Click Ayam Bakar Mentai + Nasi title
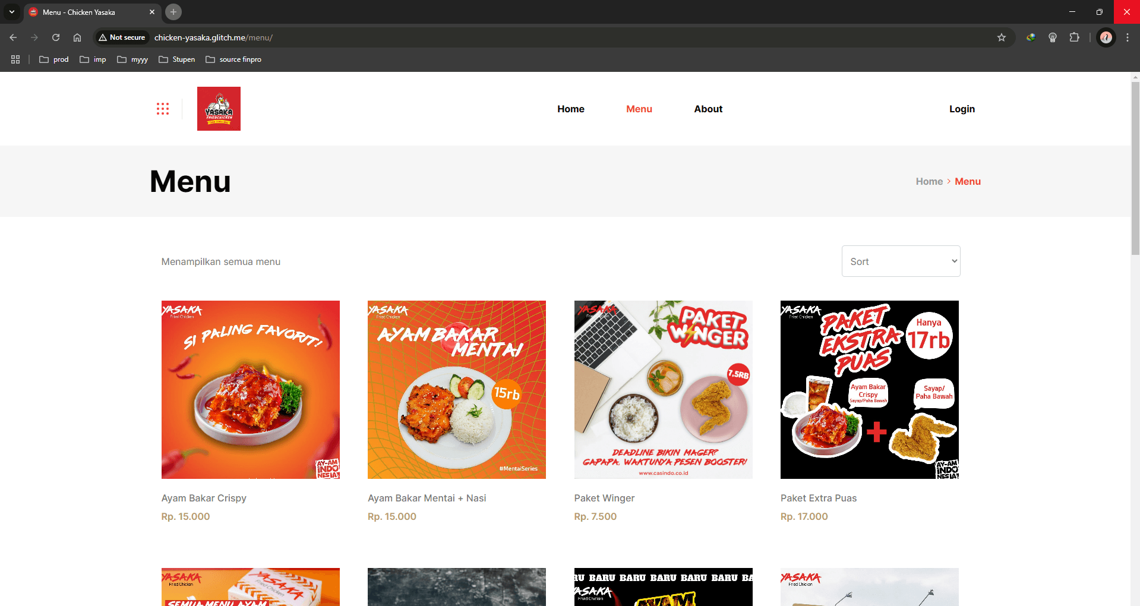This screenshot has height=606, width=1140. click(427, 498)
